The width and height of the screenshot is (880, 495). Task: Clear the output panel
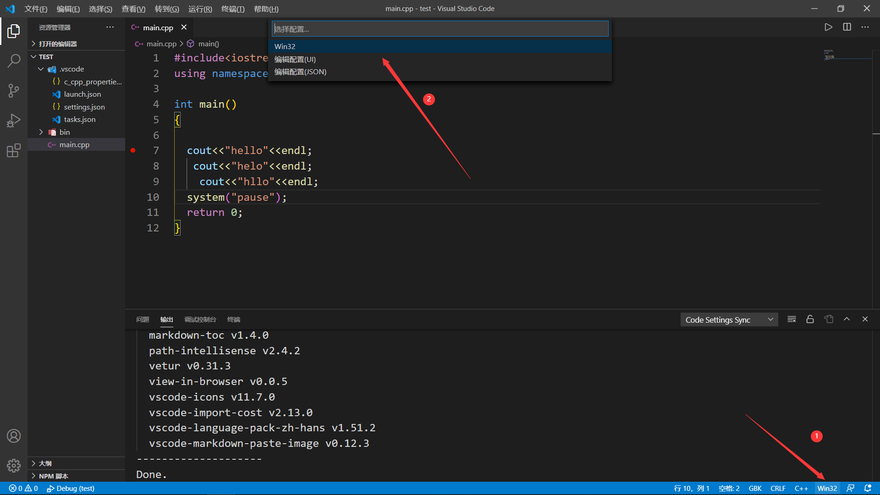pos(792,319)
